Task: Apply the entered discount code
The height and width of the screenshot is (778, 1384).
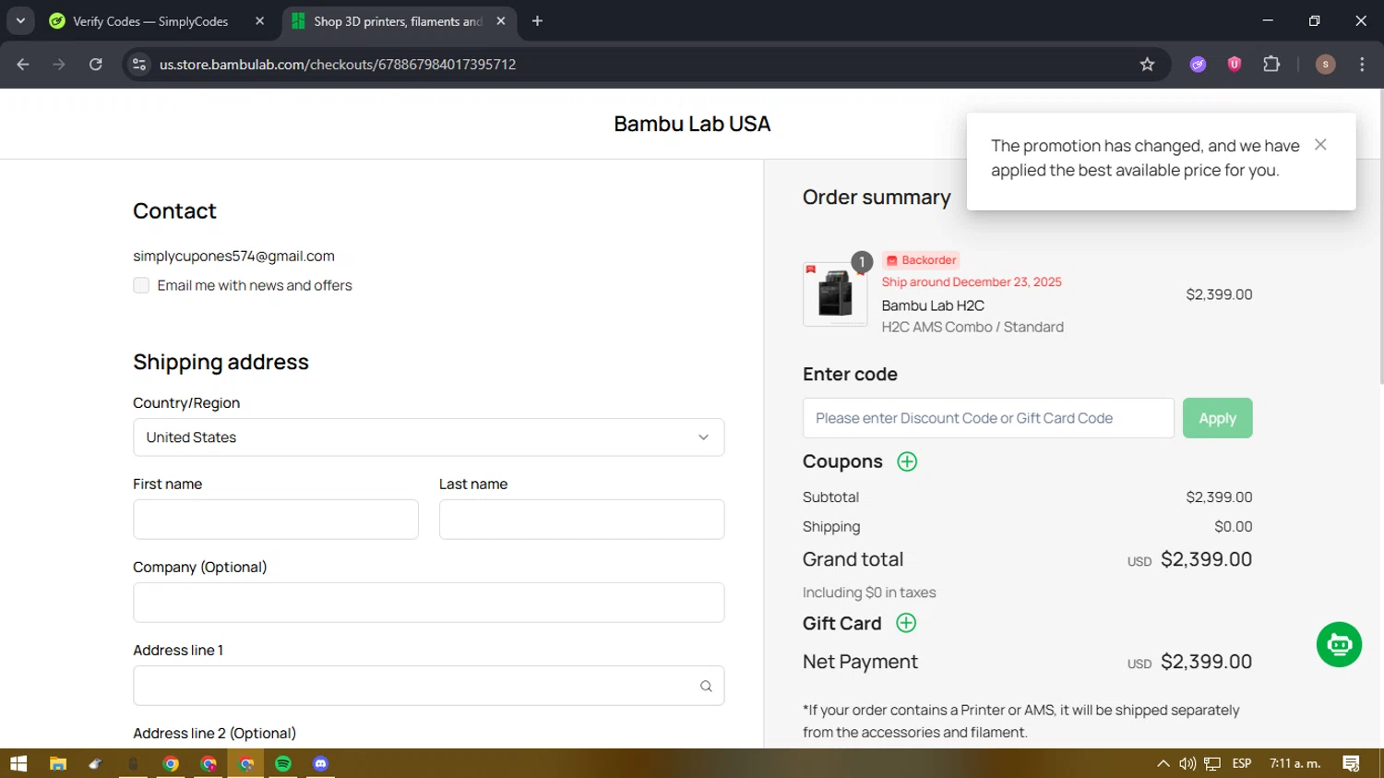Action: tap(1217, 418)
